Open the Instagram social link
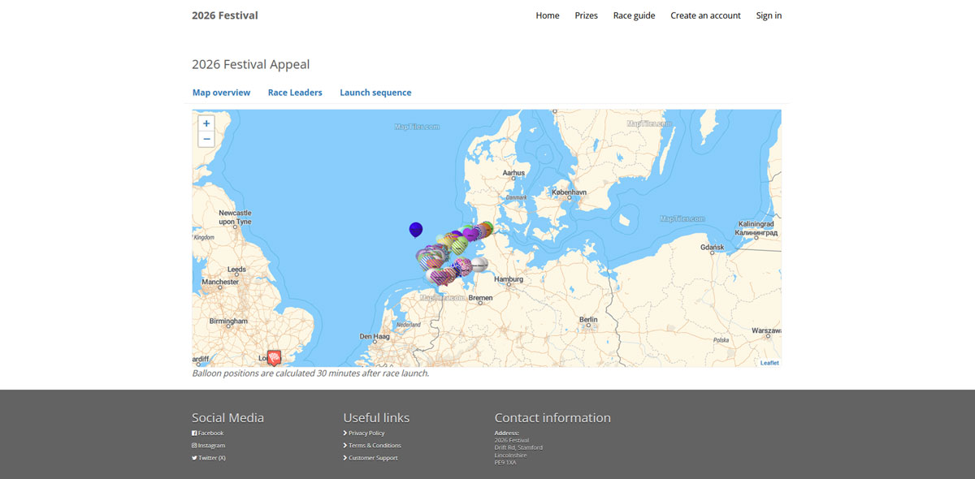 click(211, 445)
